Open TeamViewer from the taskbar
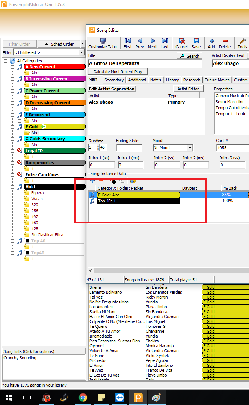This screenshot has height=405, width=249. [x=120, y=397]
